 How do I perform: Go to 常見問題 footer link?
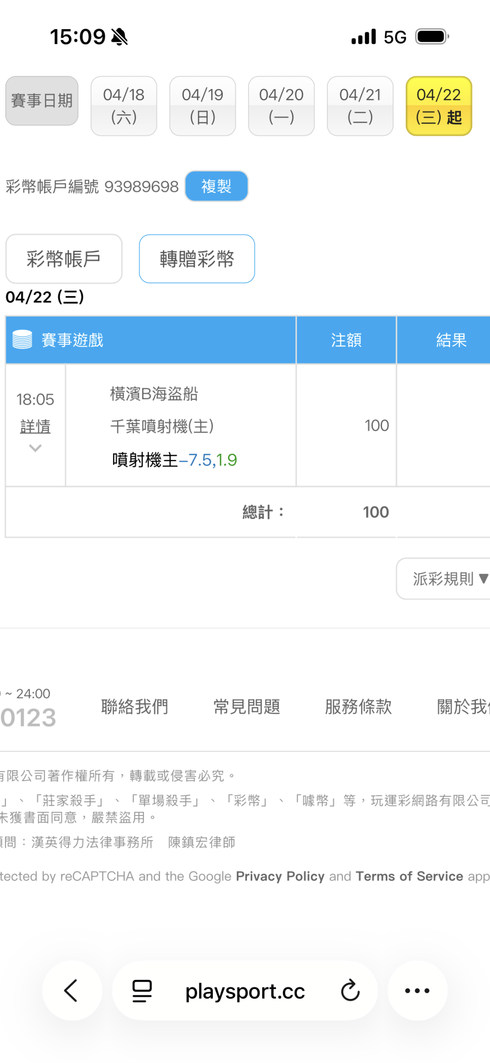(246, 707)
